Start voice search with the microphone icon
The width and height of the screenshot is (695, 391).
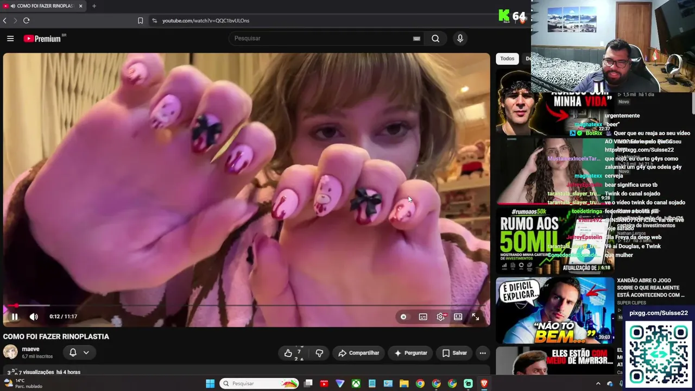pyautogui.click(x=460, y=39)
